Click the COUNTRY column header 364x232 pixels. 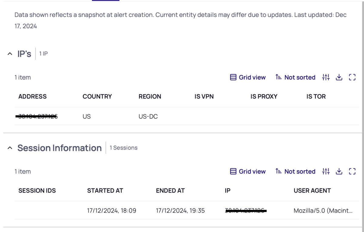[x=97, y=97]
